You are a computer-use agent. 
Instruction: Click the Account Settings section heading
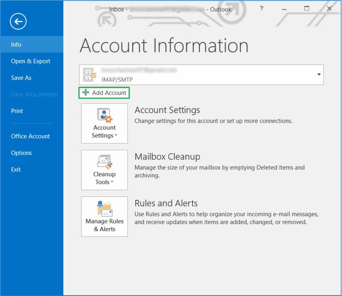[x=167, y=110]
